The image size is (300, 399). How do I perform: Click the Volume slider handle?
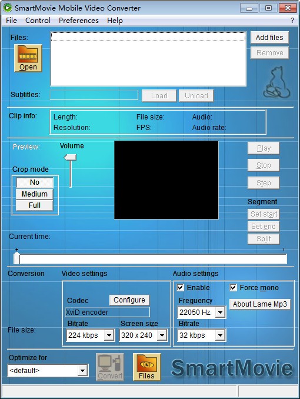point(70,157)
